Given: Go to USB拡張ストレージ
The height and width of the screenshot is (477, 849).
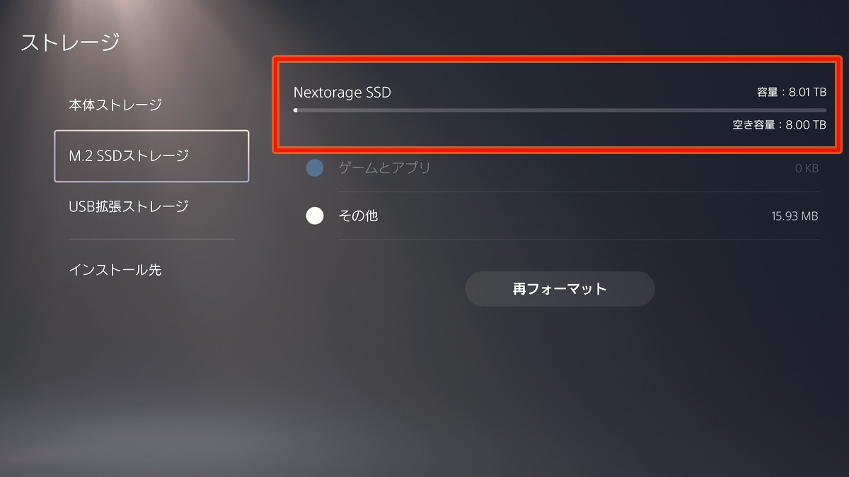Looking at the screenshot, I should coord(129,206).
